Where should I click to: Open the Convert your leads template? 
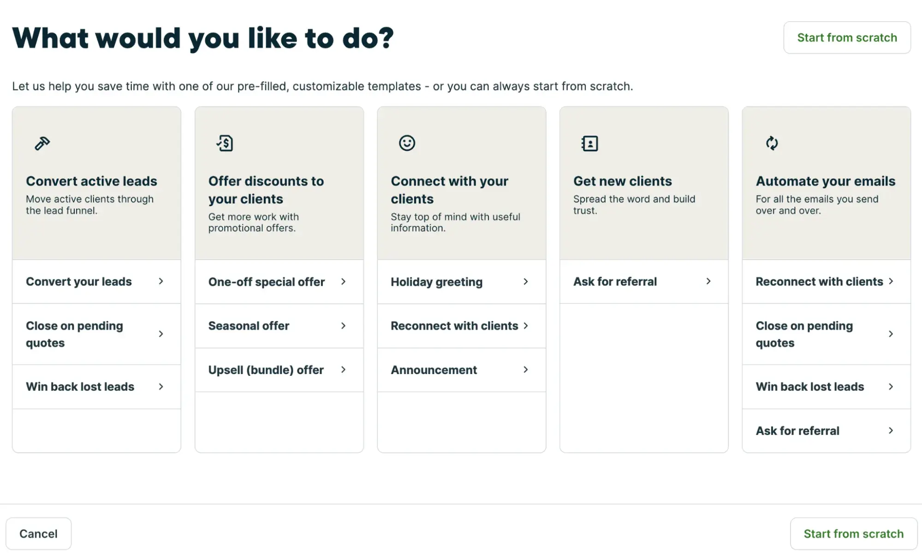[x=79, y=282]
